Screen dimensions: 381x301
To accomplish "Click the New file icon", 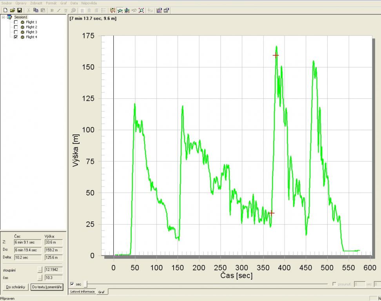I will tap(5, 10).
